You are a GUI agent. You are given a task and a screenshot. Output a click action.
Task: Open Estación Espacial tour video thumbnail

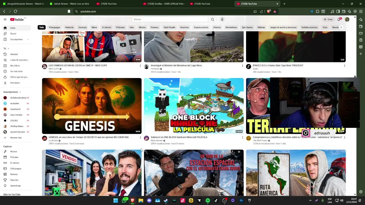tap(194, 173)
